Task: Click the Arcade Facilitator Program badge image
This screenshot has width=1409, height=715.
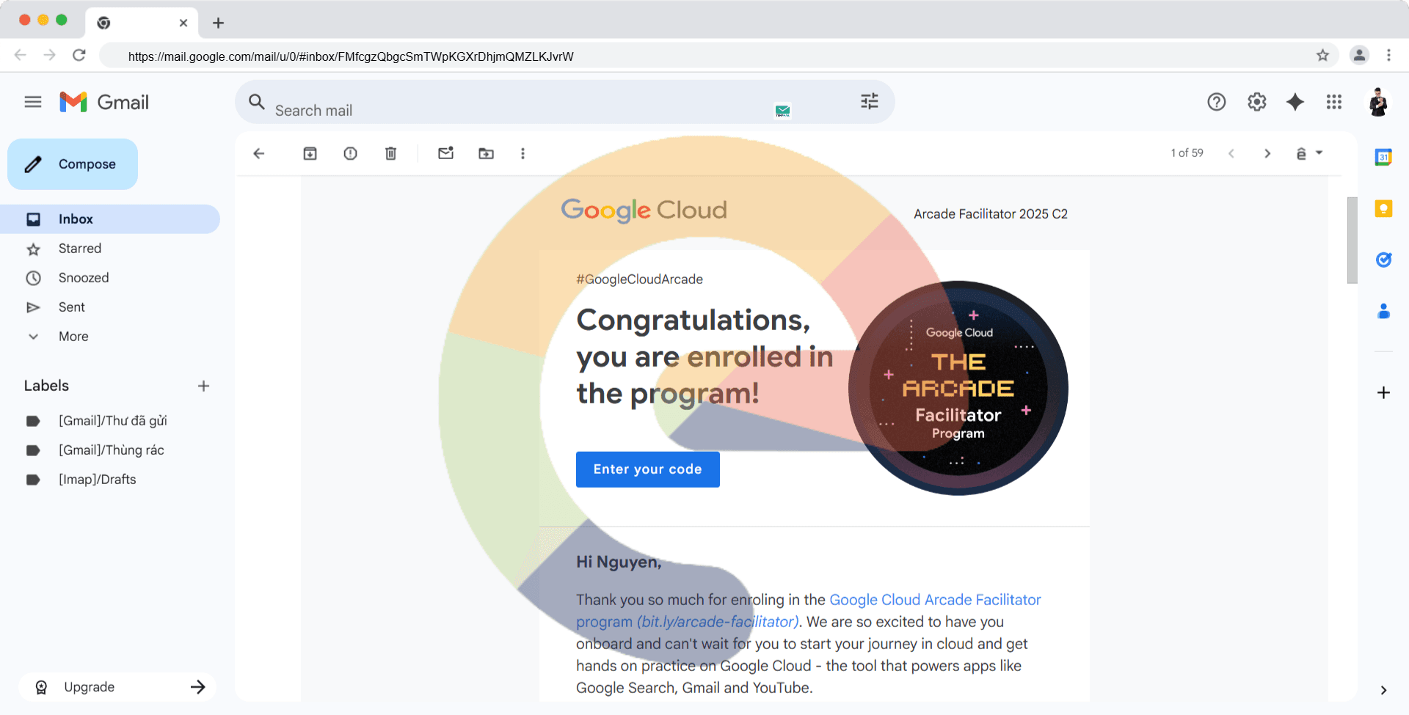Action: pyautogui.click(x=958, y=388)
